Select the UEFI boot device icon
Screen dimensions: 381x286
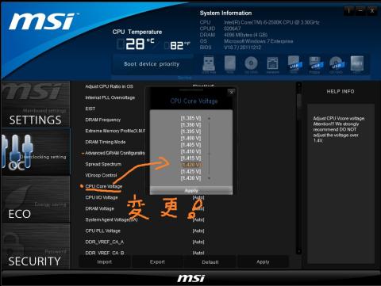pos(357,63)
